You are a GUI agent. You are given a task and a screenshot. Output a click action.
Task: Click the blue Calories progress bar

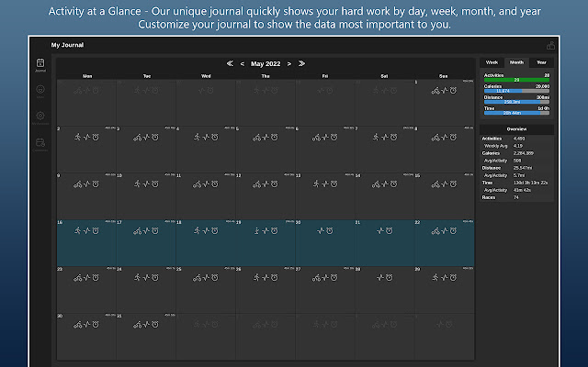point(516,91)
